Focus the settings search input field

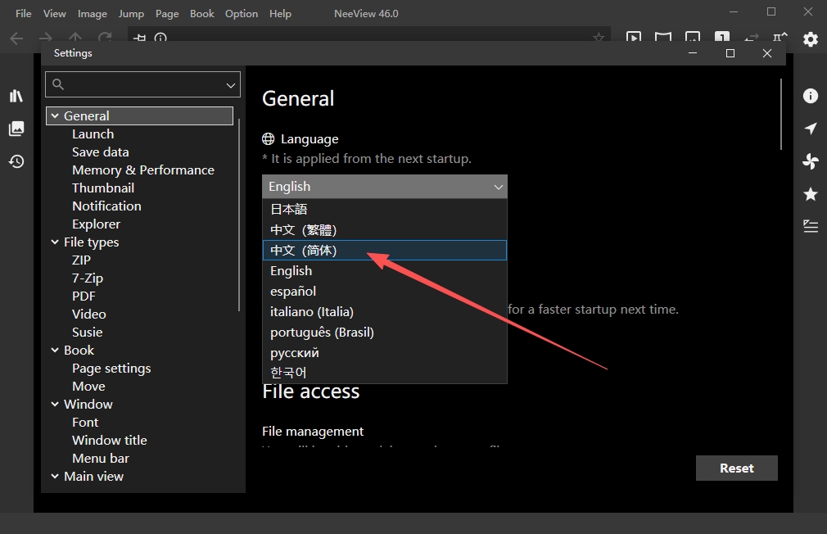pos(142,84)
